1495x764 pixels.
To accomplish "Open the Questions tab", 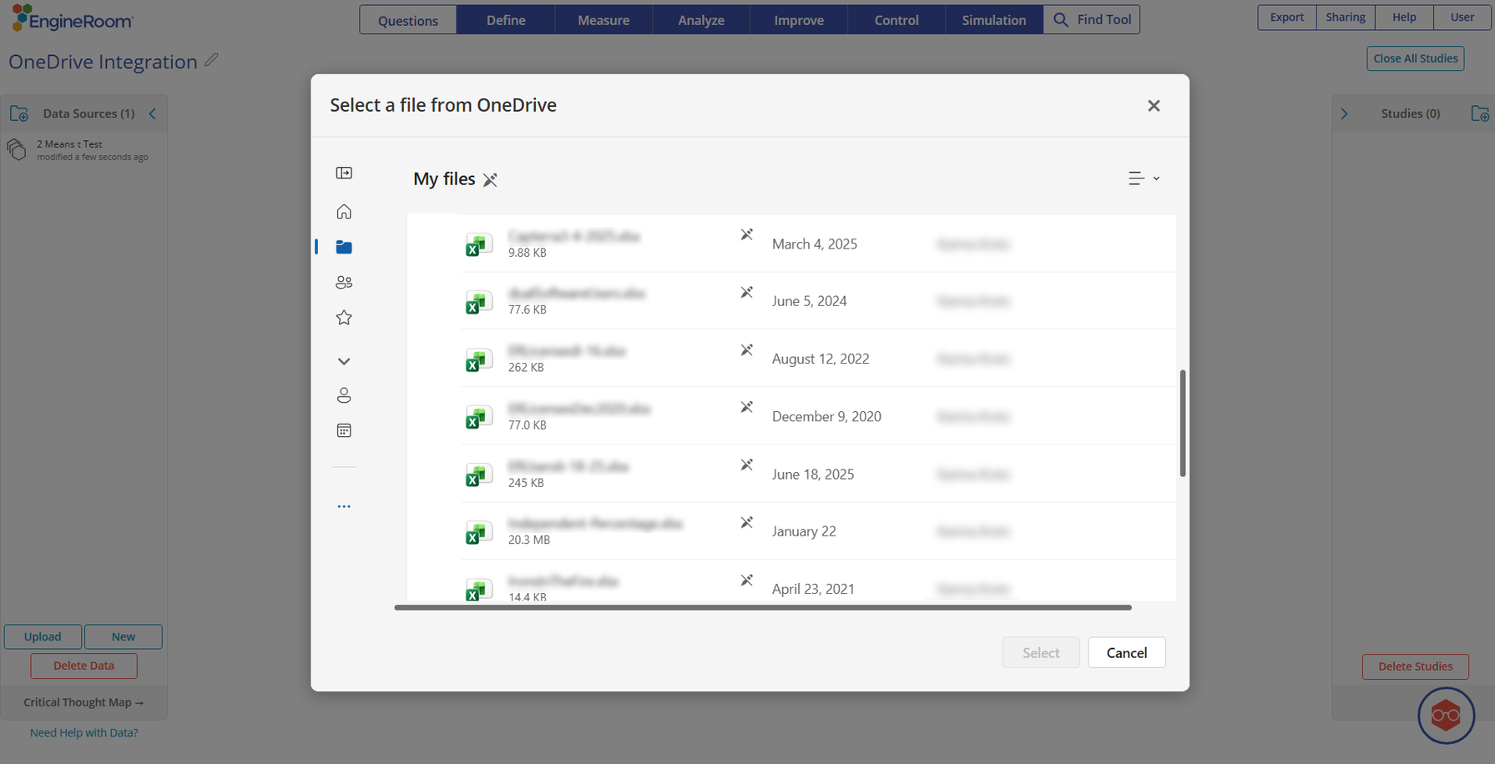I will pos(408,20).
